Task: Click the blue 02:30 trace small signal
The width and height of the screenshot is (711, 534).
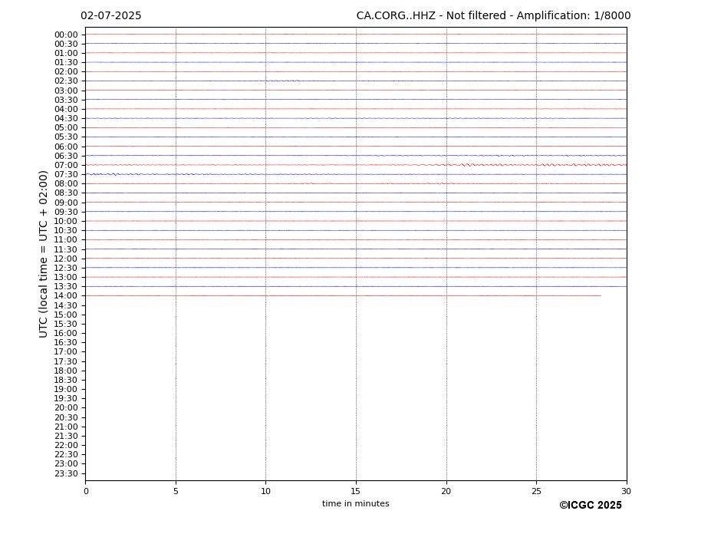Action: click(x=283, y=81)
